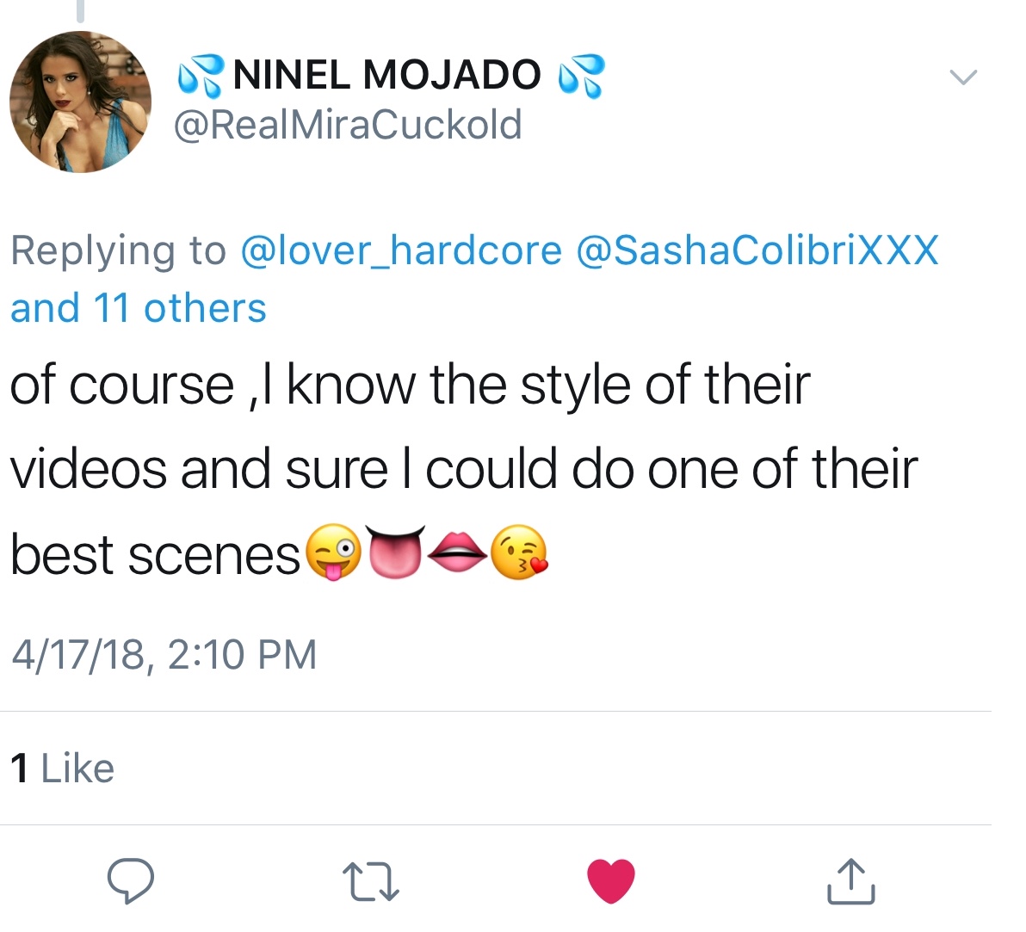This screenshot has height=932, width=1026.
Task: Open the @lover_hardcore mention link
Action: [401, 250]
